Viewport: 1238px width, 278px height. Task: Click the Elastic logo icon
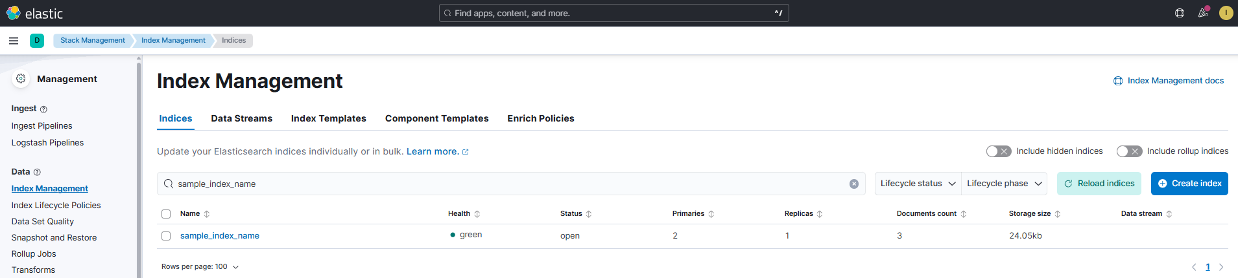point(14,13)
